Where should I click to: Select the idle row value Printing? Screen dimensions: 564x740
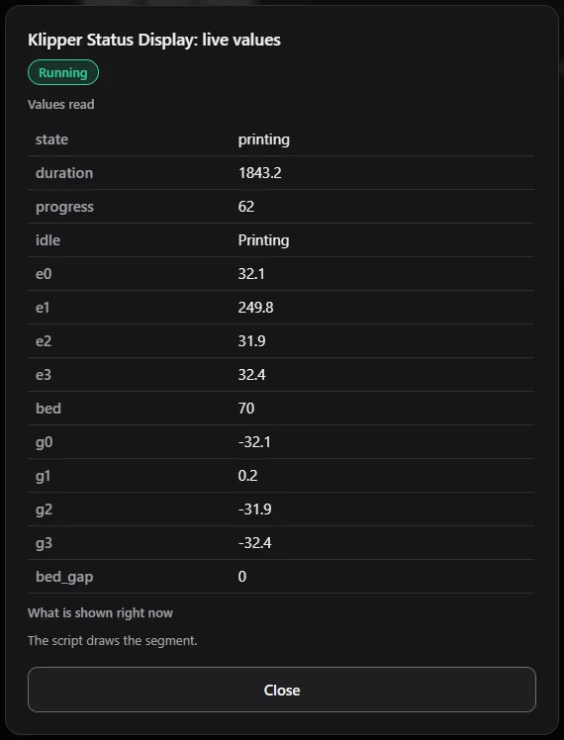(263, 240)
